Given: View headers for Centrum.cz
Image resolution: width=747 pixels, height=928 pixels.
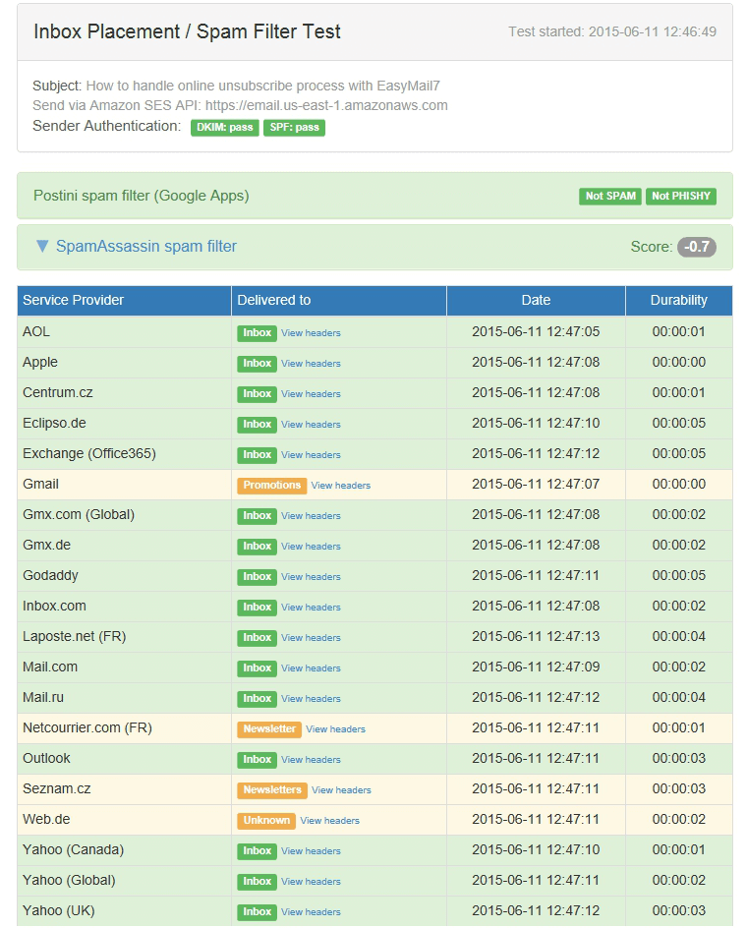Looking at the screenshot, I should tap(311, 394).
